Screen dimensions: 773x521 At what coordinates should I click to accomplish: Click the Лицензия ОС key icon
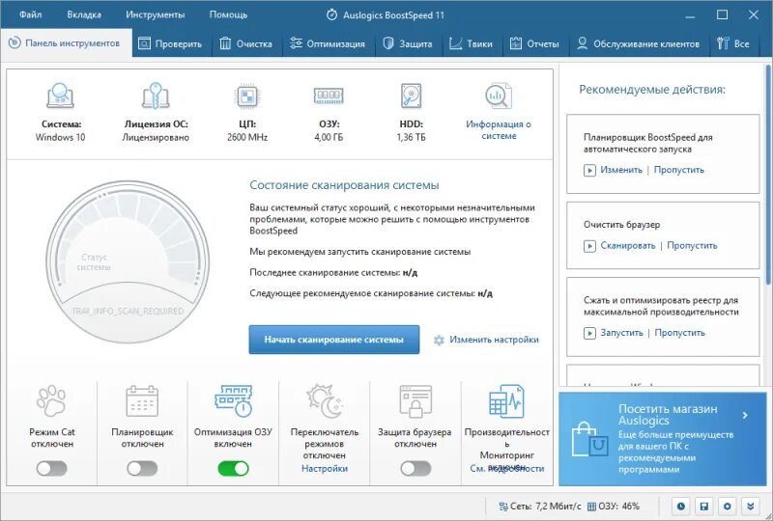click(x=156, y=96)
